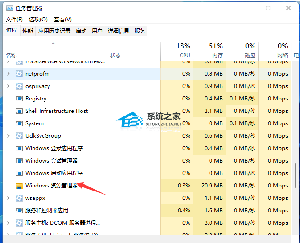This screenshot has width=300, height=243.
Task: Click the UdkSvcGroup gear icon
Action: (19, 136)
